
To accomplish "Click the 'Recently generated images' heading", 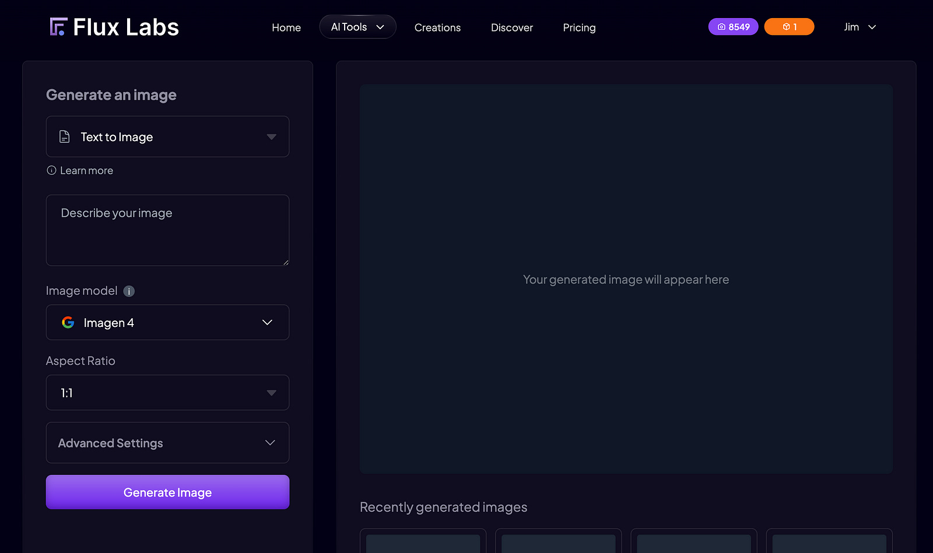I will point(443,507).
